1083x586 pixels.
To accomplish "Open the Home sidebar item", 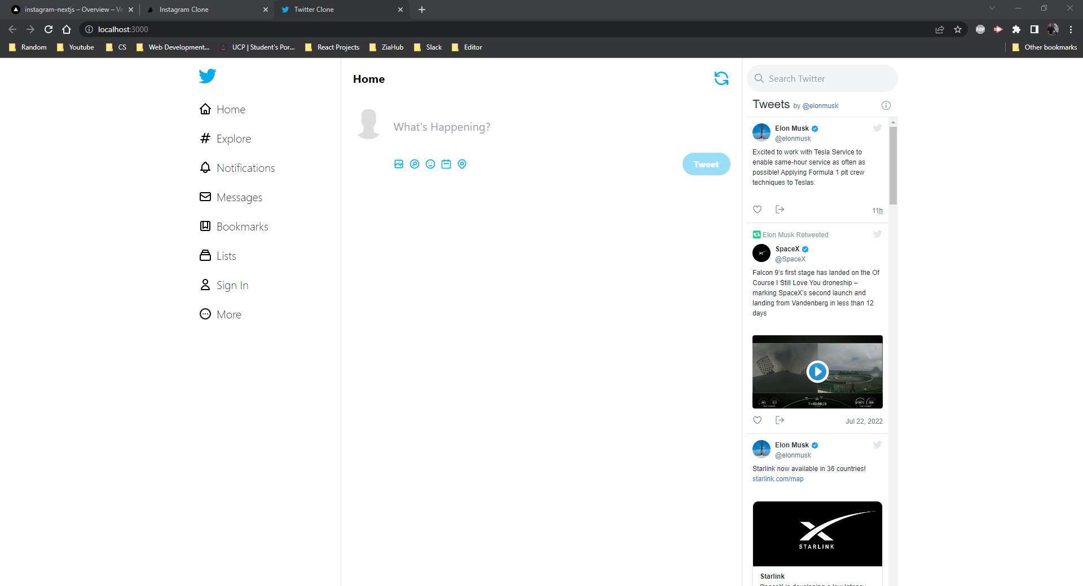I will (223, 109).
